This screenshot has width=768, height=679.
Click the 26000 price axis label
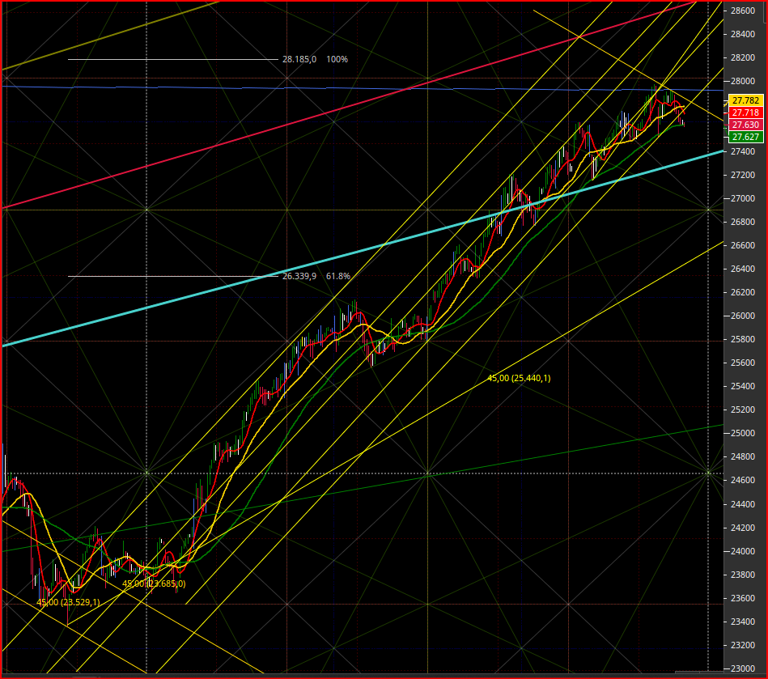pos(743,316)
